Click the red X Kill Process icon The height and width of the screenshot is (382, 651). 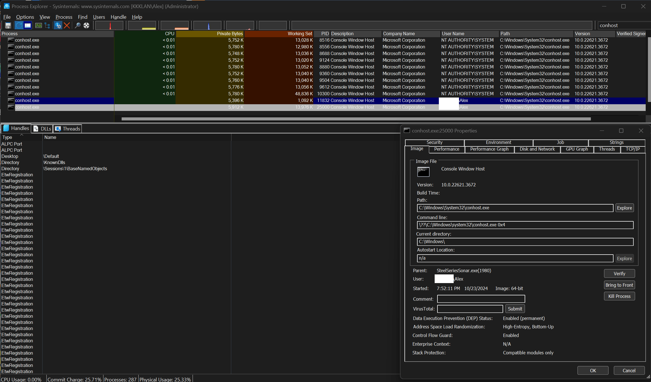point(67,25)
